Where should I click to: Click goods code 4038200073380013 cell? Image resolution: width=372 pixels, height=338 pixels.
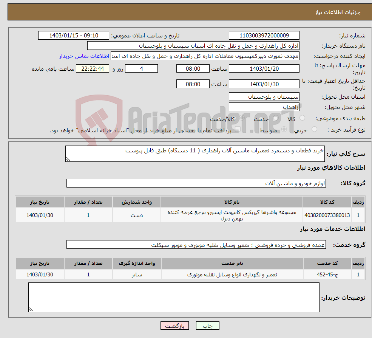327,215
